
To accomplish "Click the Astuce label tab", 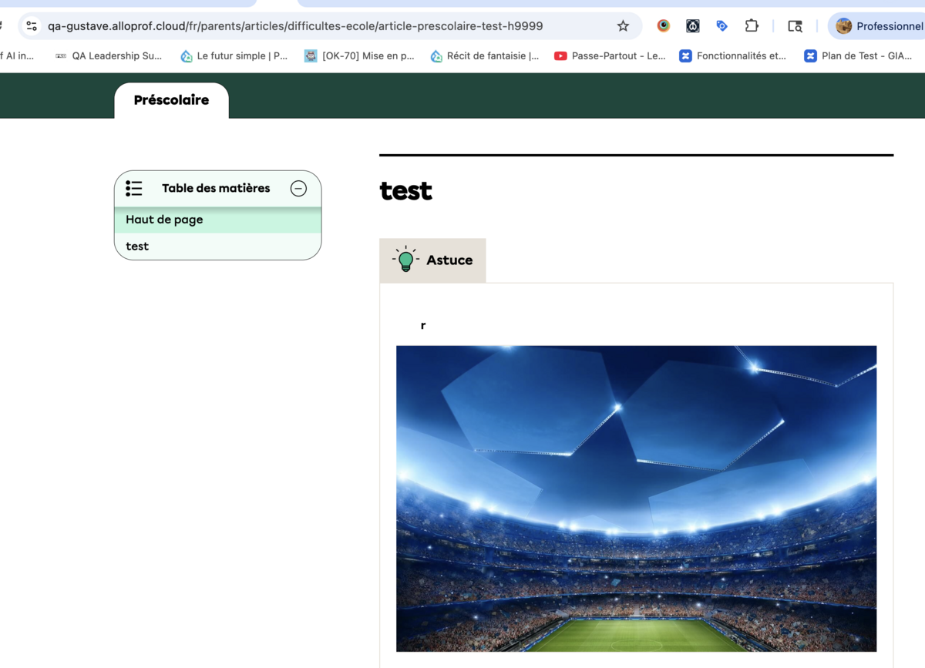I will [x=432, y=260].
